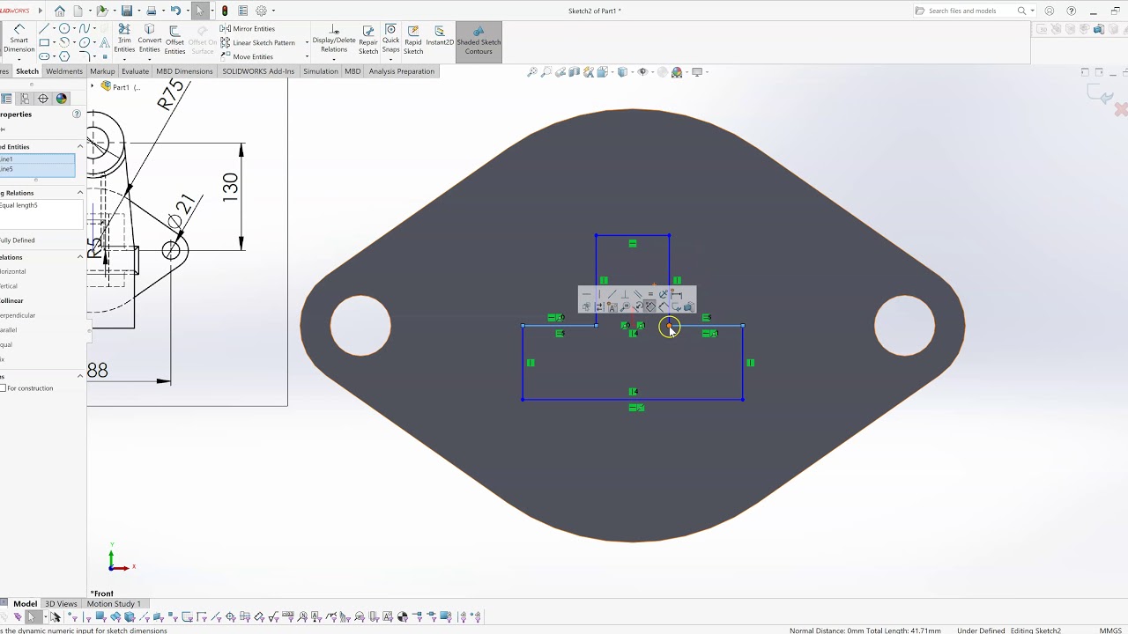The width and height of the screenshot is (1128, 634).
Task: Click the Rebuild traffic light icon
Action: point(225,11)
